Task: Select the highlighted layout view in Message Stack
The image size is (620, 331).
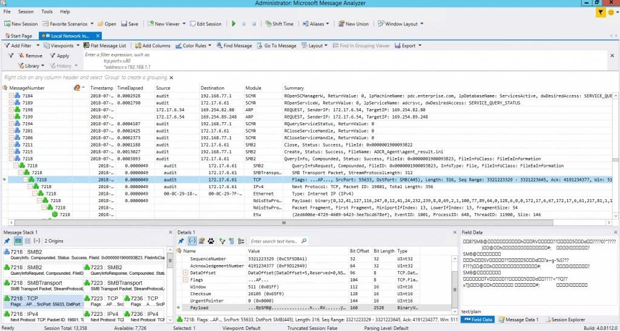Action: point(18,241)
